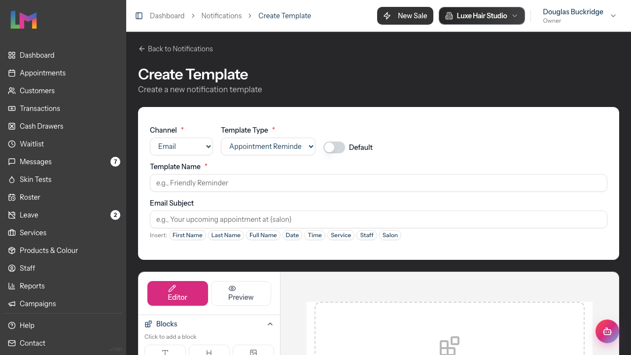Insert the Service placeholder
Image resolution: width=631 pixels, height=355 pixels.
341,235
